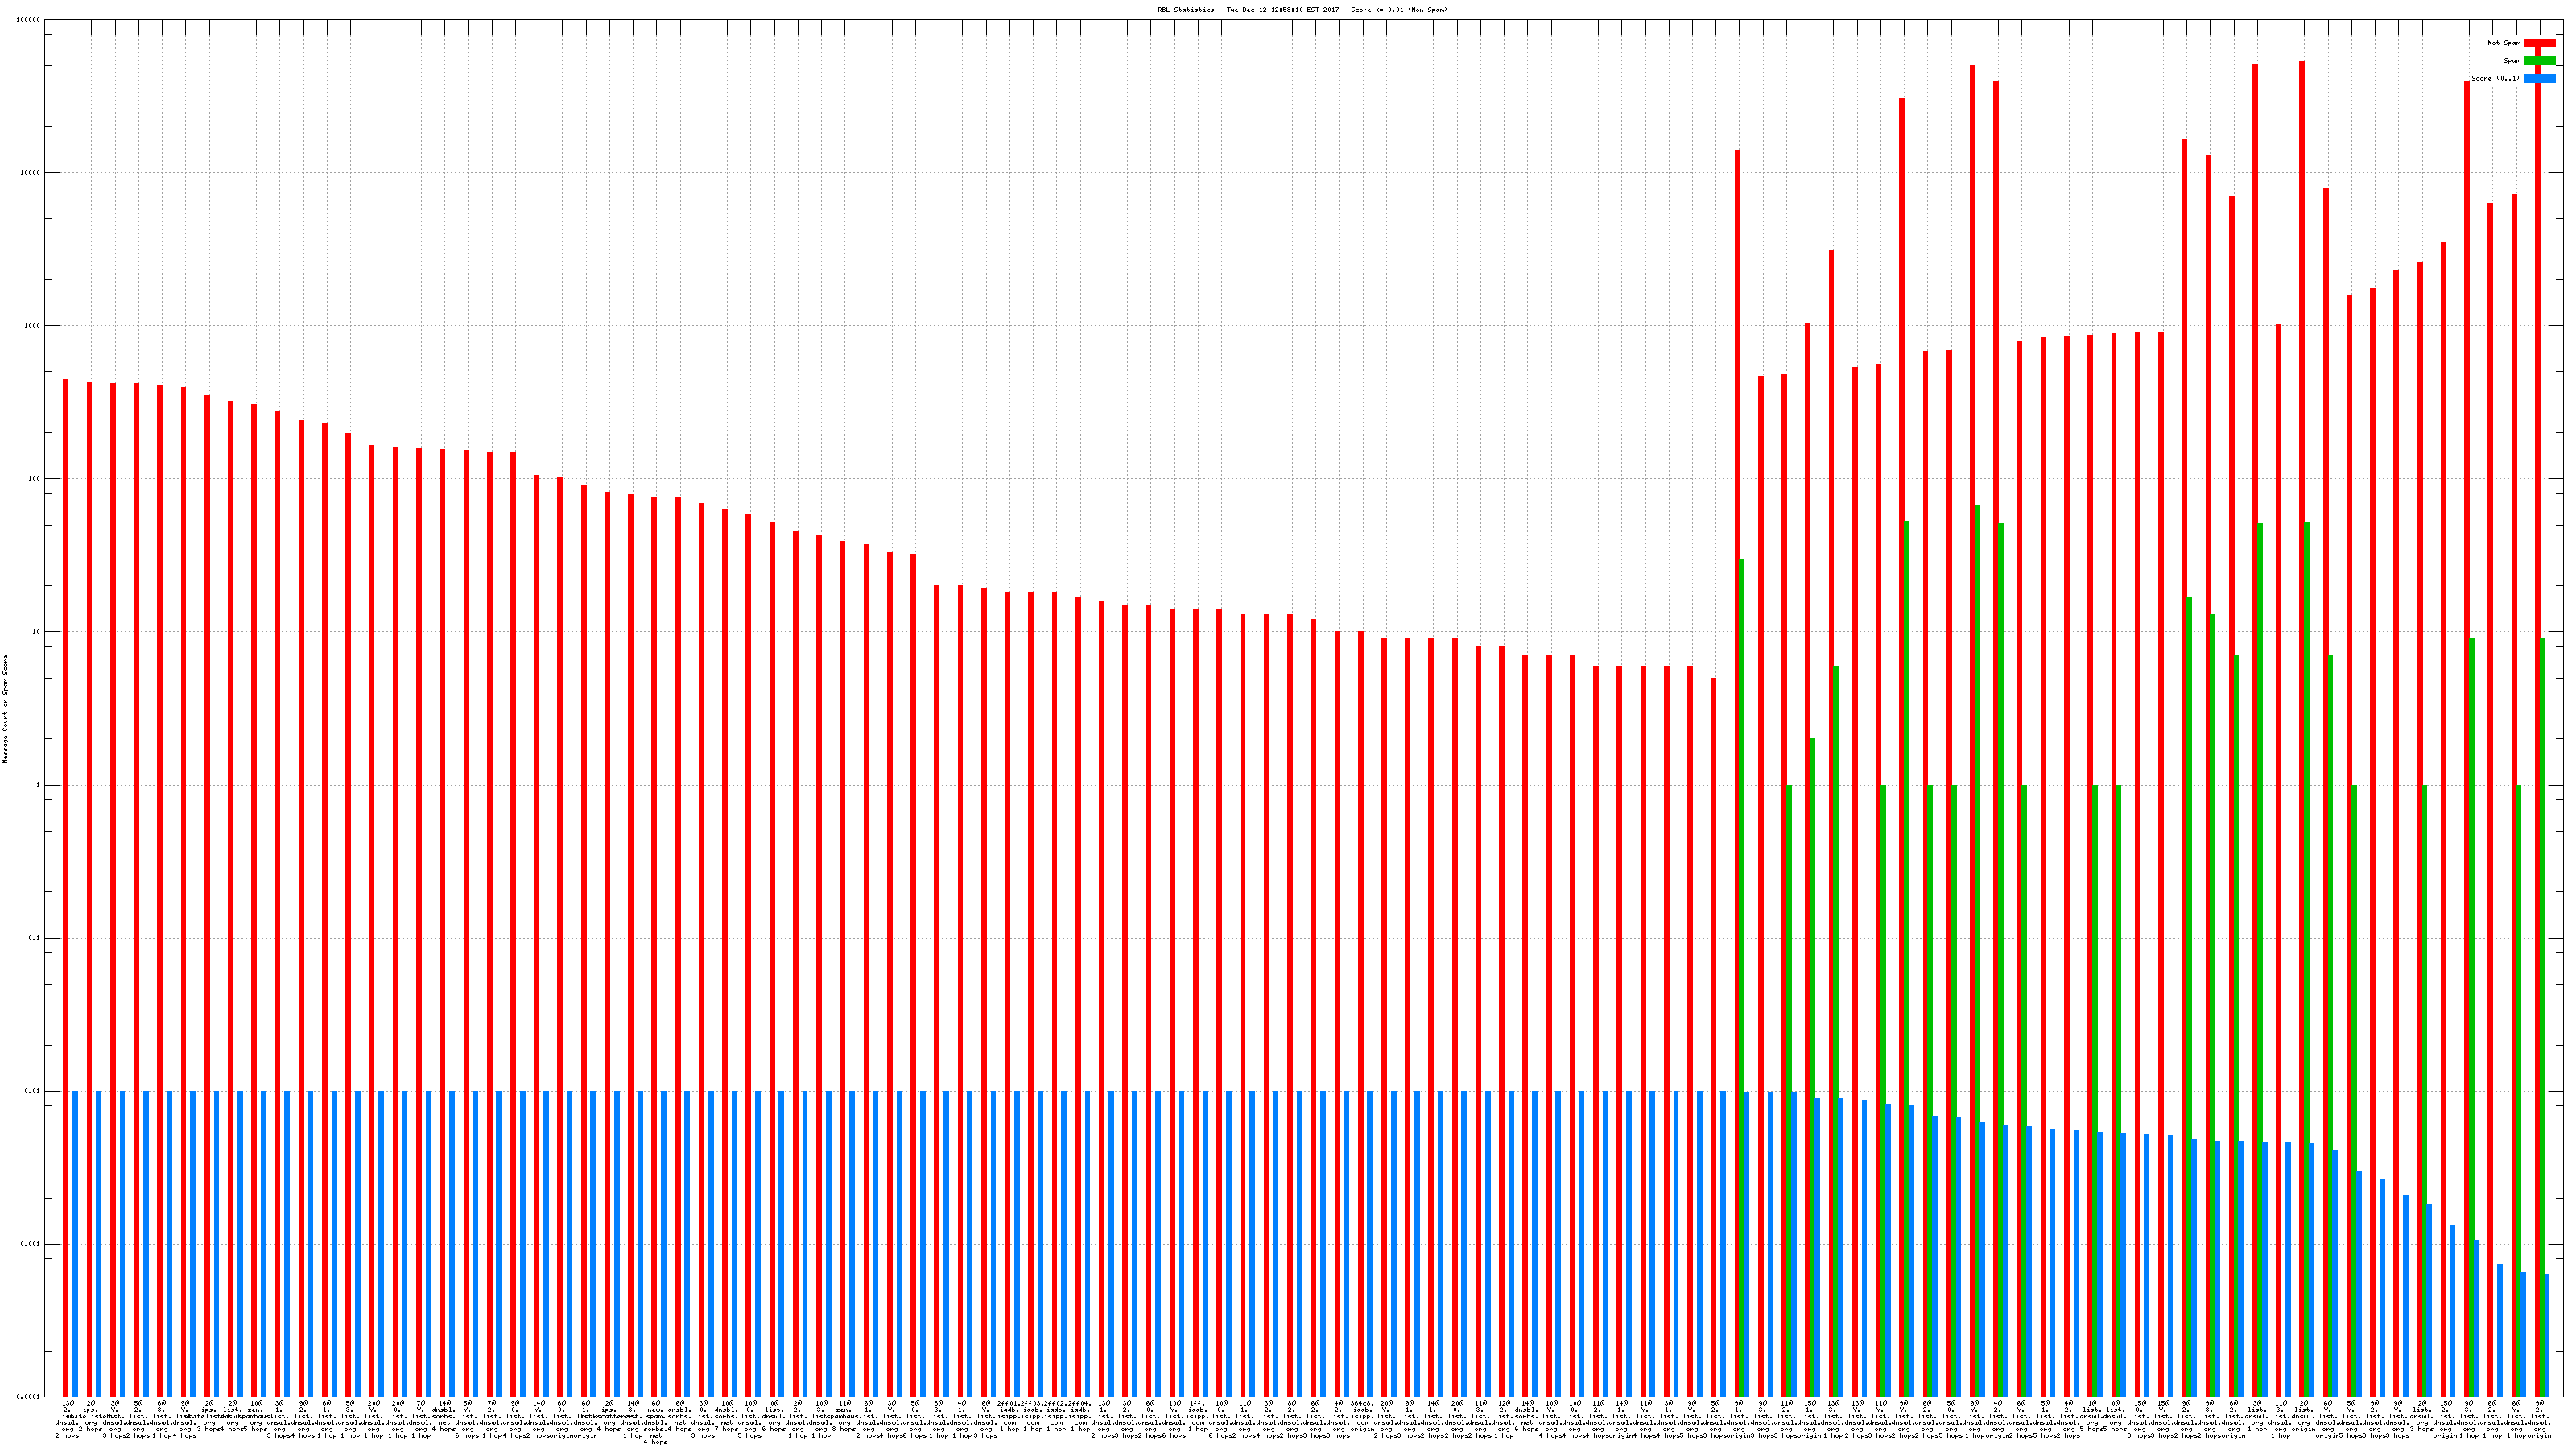This screenshot has height=1449, width=2576.
Task: Click the 100000 y-axis tick label
Action: pyautogui.click(x=29, y=20)
